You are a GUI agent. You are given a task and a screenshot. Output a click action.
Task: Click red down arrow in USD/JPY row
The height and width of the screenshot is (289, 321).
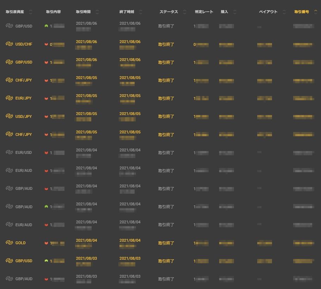(46, 116)
